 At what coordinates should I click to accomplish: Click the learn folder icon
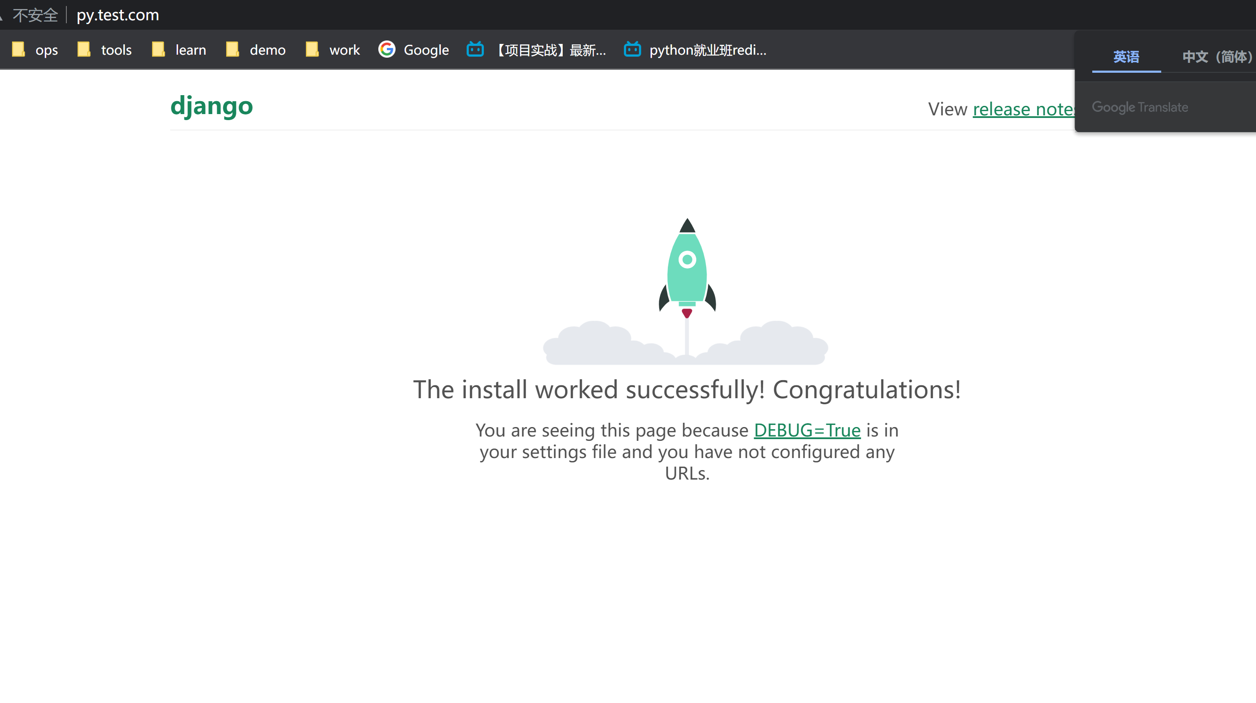159,49
